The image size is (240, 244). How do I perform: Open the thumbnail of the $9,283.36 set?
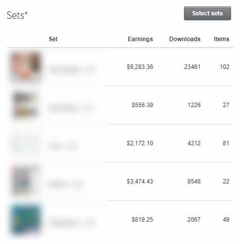tap(25, 67)
